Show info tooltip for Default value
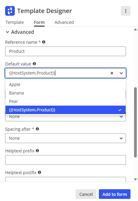Image resolution: width=138 pixels, height=201 pixels. click(x=34, y=64)
